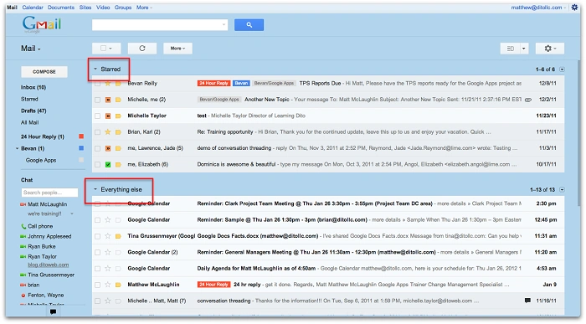Toggle star icon on Michelle Taylor test message

(108, 116)
